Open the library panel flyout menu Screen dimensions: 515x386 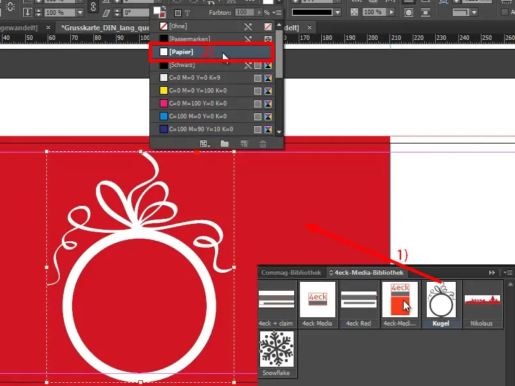(508, 272)
